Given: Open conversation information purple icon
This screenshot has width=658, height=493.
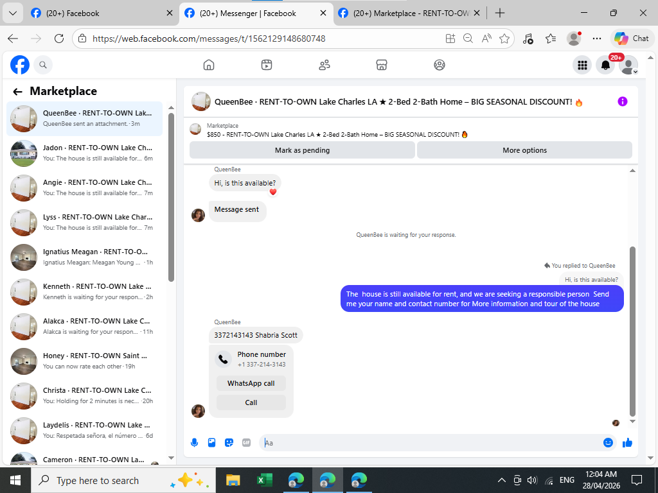Looking at the screenshot, I should point(622,101).
